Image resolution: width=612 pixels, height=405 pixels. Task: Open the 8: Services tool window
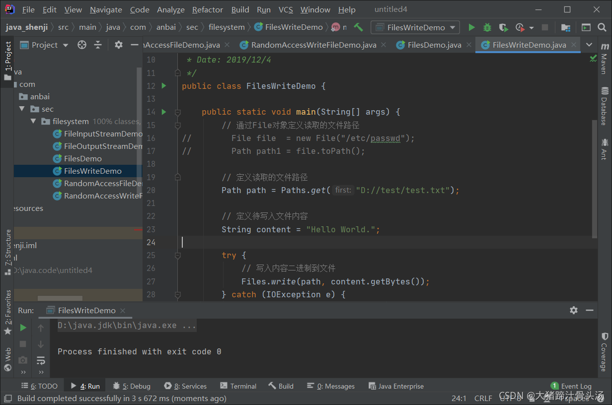pyautogui.click(x=185, y=386)
